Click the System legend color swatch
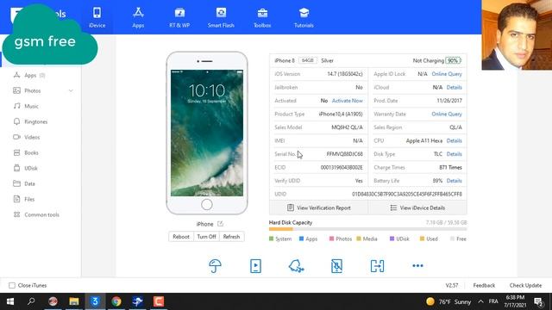 271,239
